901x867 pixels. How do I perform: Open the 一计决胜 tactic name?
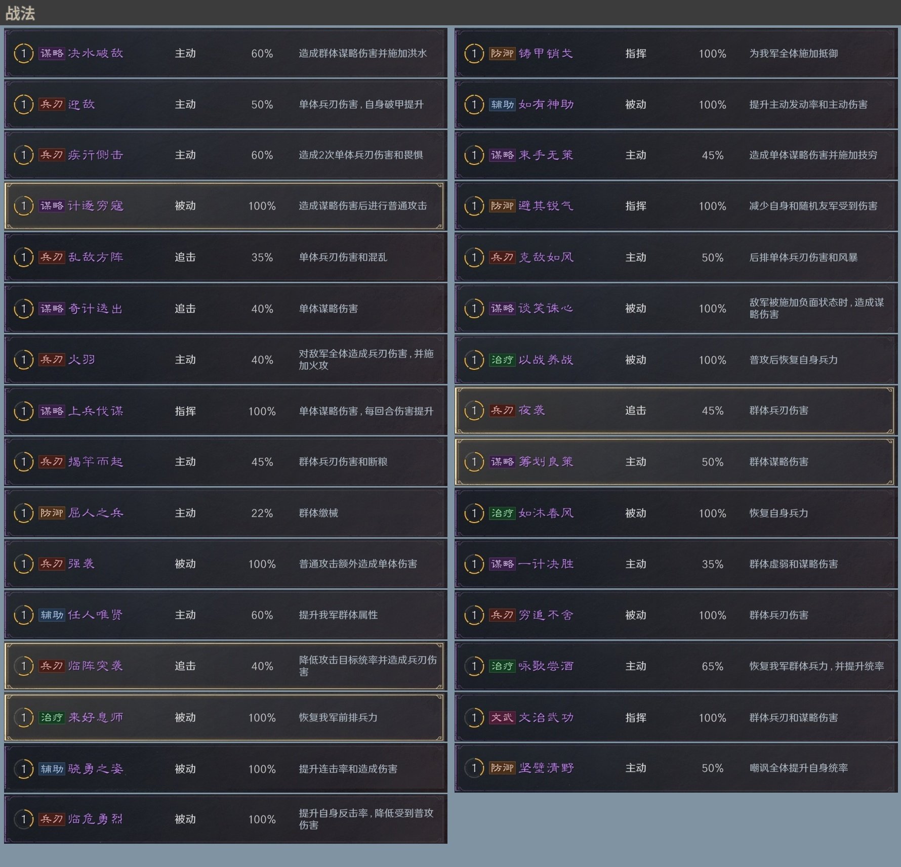tap(546, 564)
